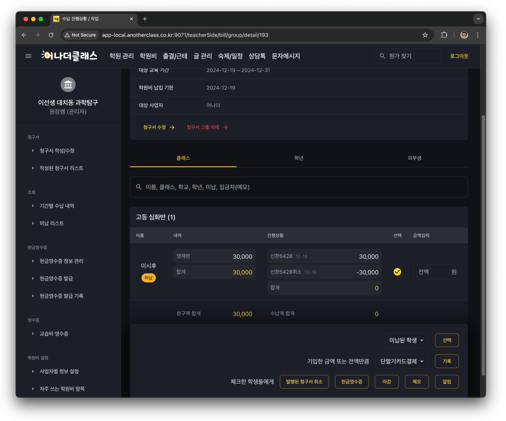Click the 청구서 그룹 삭제 link
The height and width of the screenshot is (421, 506).
pyautogui.click(x=207, y=127)
